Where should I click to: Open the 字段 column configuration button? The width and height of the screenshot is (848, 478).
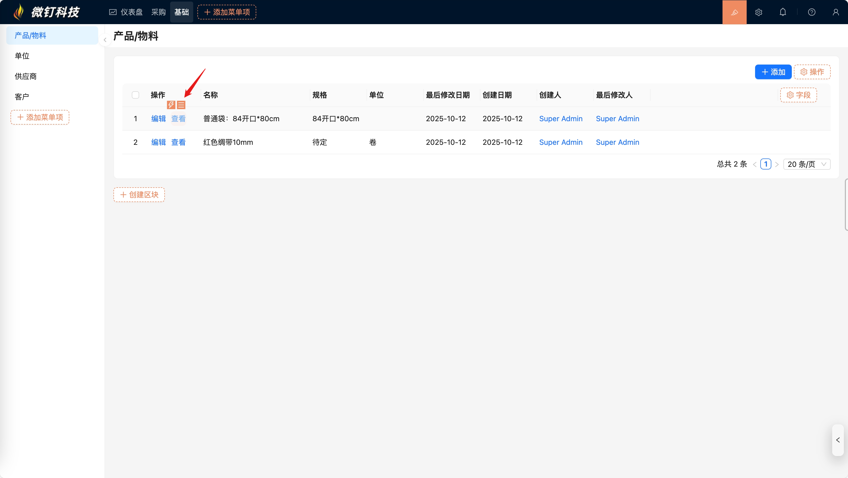798,95
